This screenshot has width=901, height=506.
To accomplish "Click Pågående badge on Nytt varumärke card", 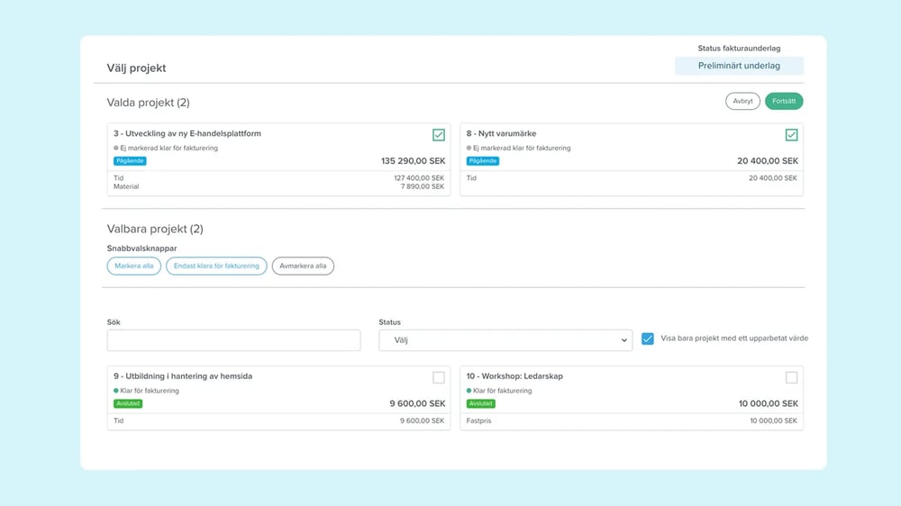I will pos(483,161).
